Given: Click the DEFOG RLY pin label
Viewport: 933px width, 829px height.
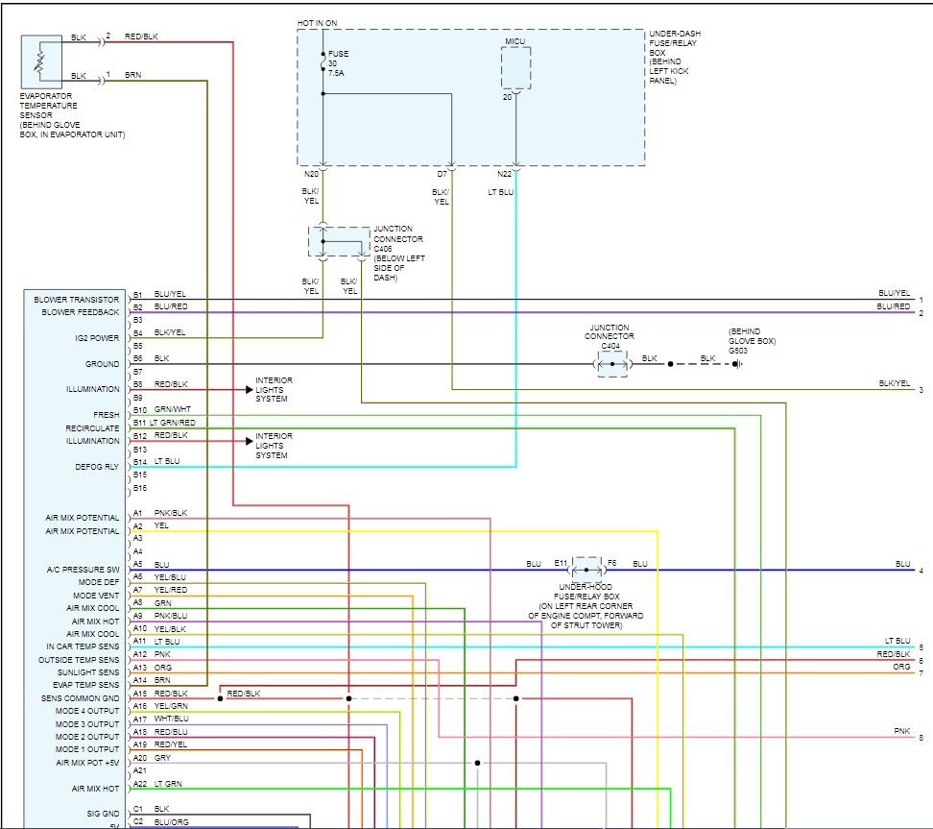Looking at the screenshot, I should point(98,467).
